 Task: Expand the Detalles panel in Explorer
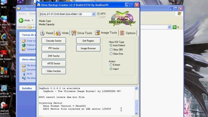[x=28, y=88]
